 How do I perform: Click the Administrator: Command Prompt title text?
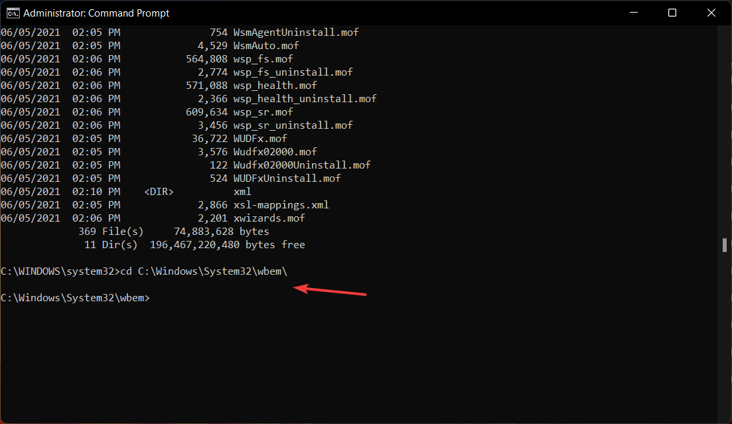tap(96, 12)
